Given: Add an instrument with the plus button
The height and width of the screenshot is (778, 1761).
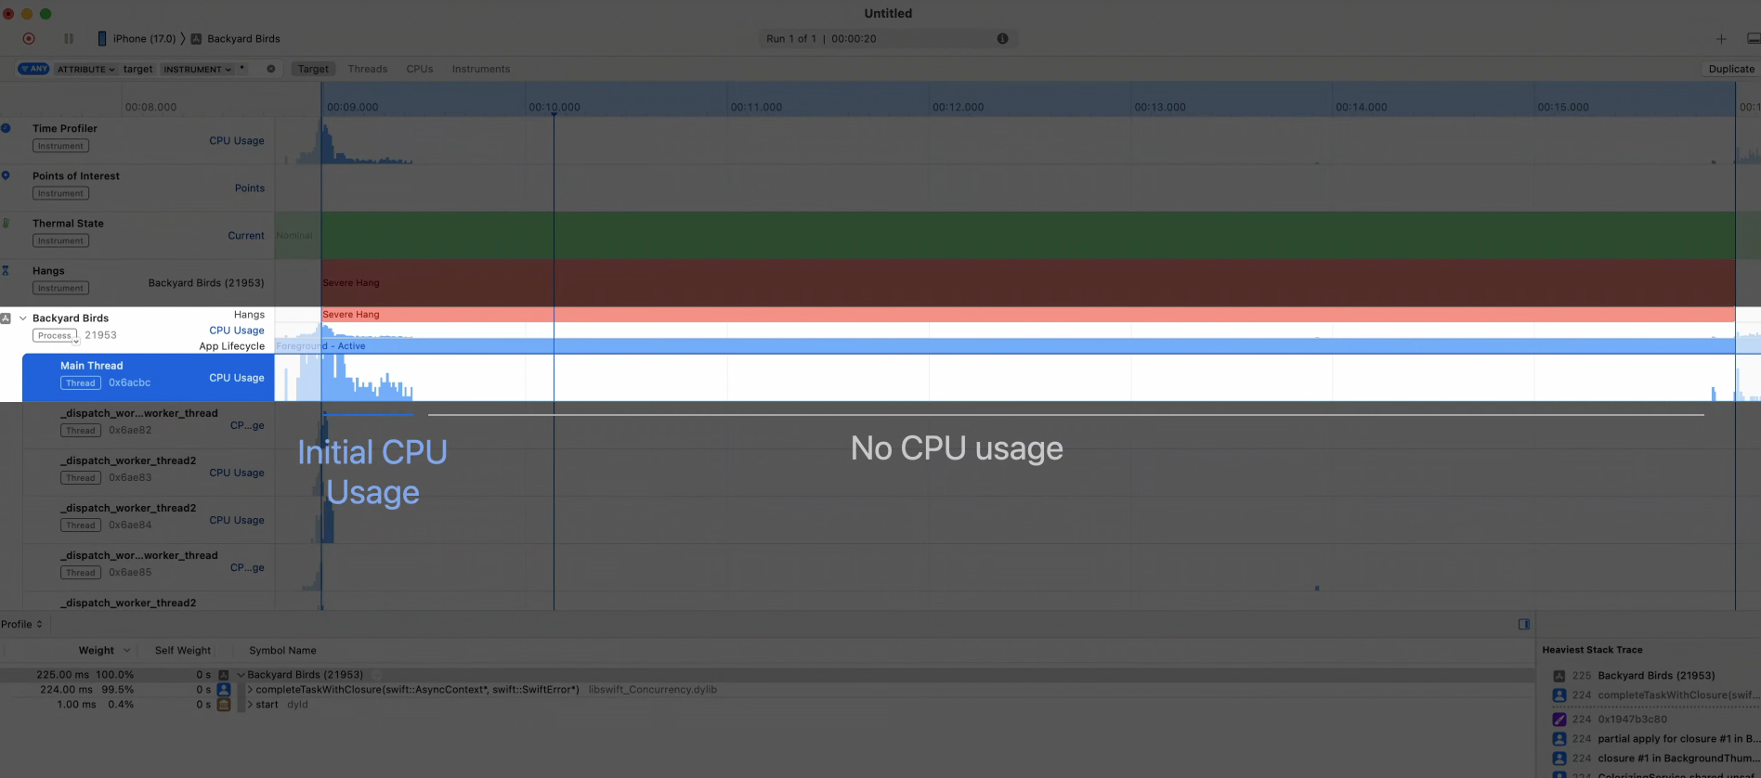Looking at the screenshot, I should (x=1721, y=39).
